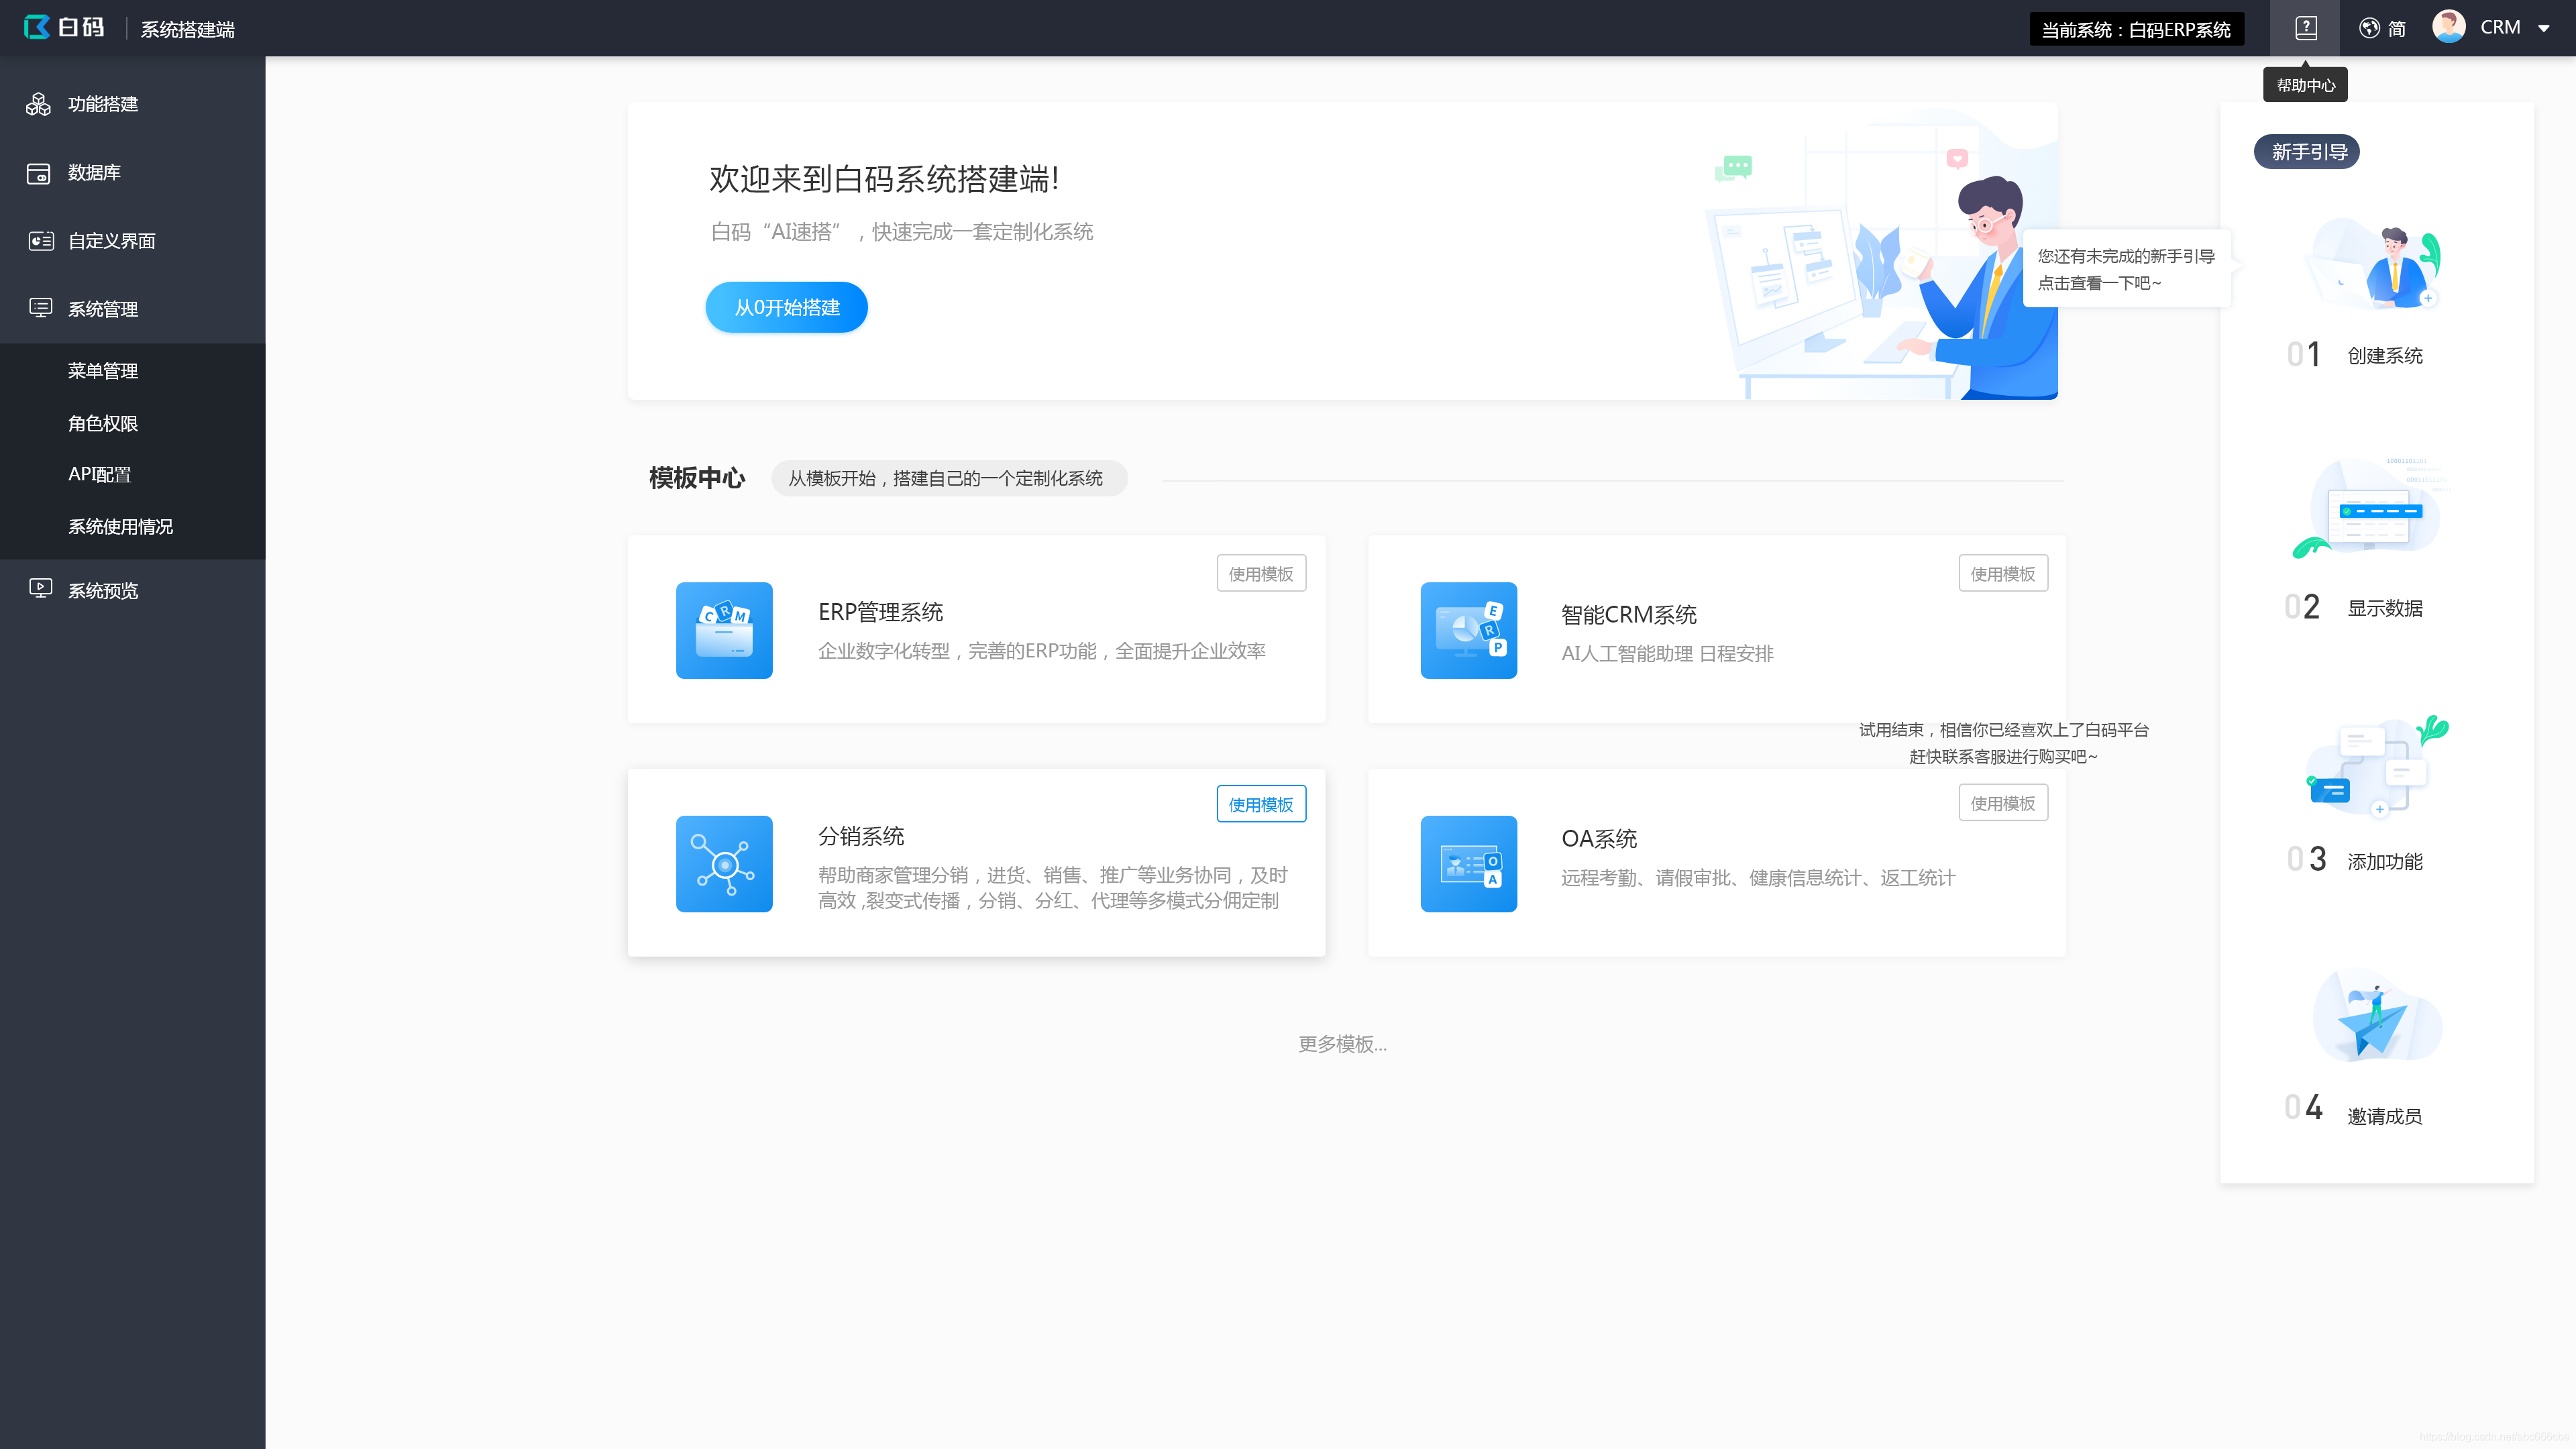Click the 新手引导 badge
The height and width of the screenshot is (1449, 2576).
[x=2306, y=151]
